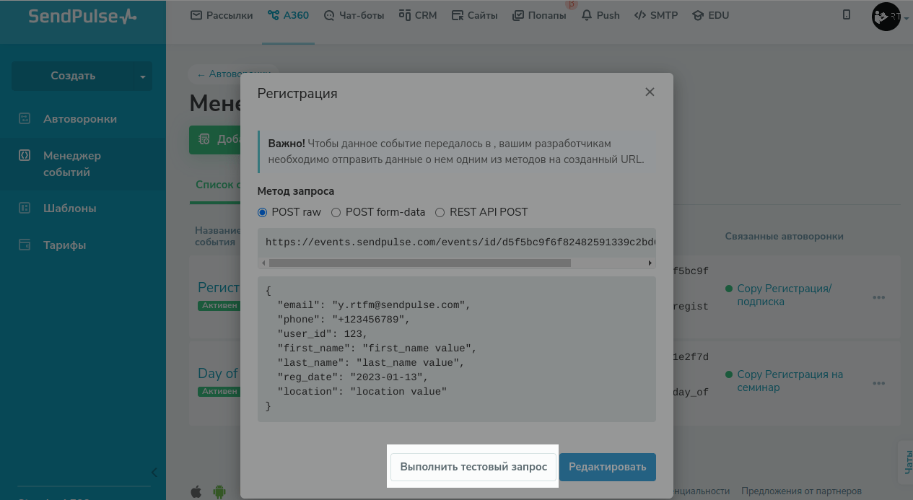913x500 pixels.
Task: Click the Менеджер событий sidebar icon
Action: [x=25, y=155]
